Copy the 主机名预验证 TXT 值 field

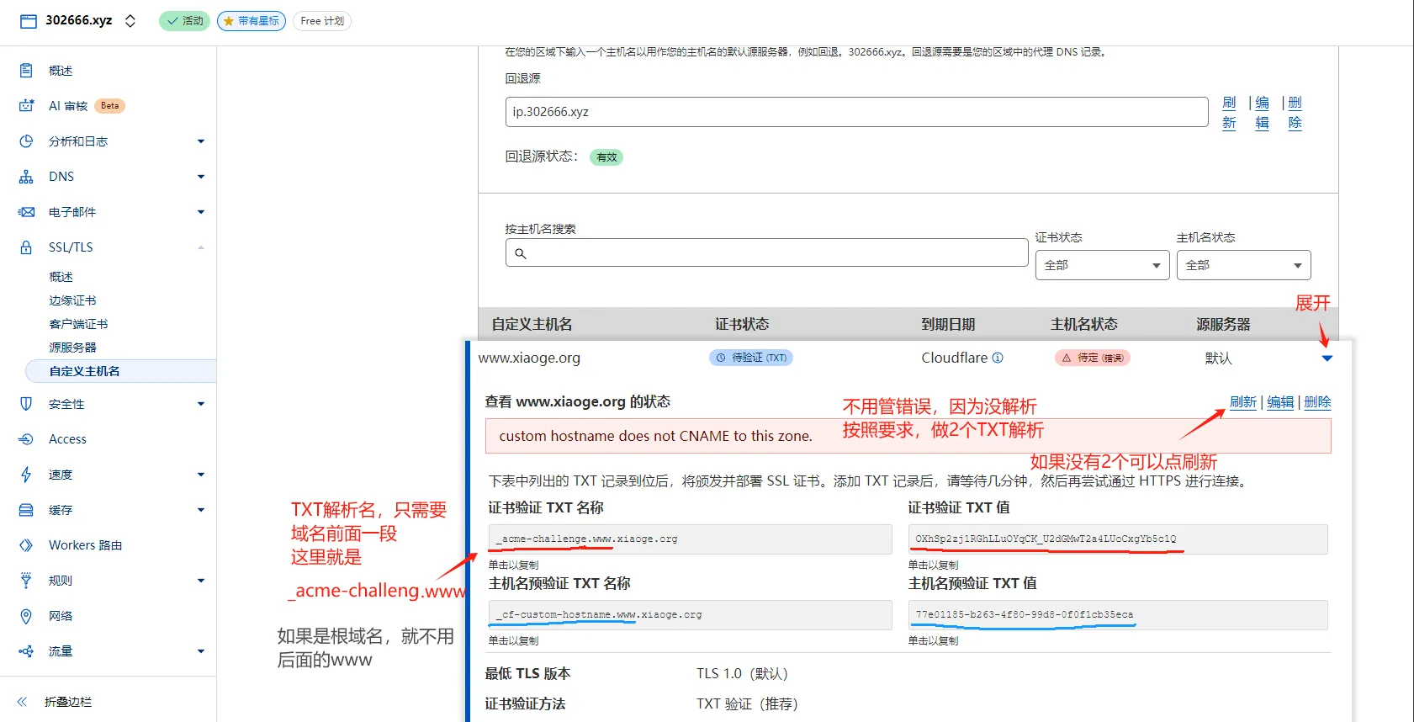pos(1118,615)
